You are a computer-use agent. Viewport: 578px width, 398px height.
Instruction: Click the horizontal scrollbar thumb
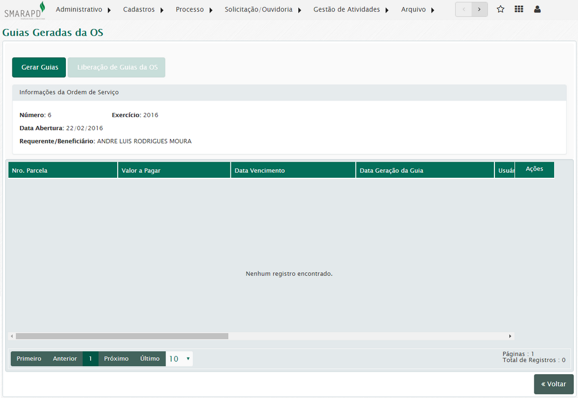pos(122,336)
